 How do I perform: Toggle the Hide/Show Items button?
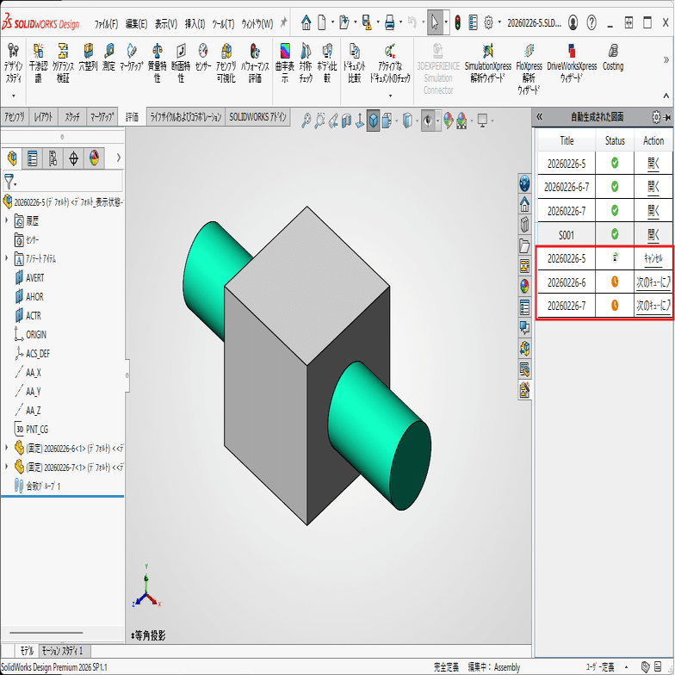tap(428, 121)
